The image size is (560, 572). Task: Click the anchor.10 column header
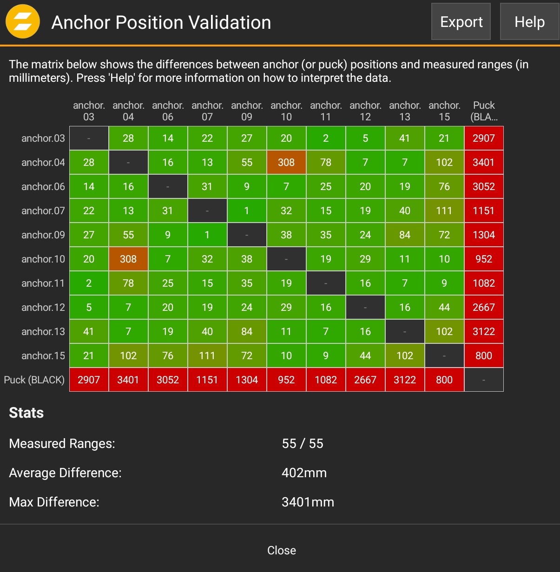[x=286, y=111]
